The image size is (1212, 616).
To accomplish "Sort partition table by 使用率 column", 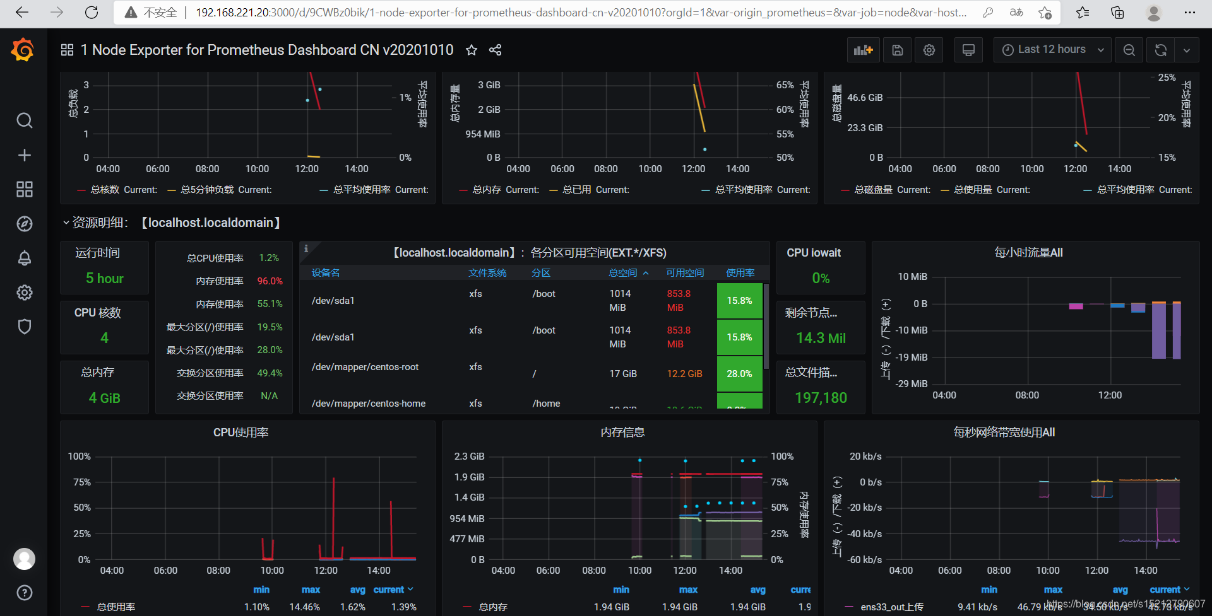I will point(740,272).
